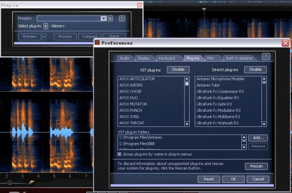Close the Preferences dialog
Screen dimensions: 292x193
click(x=285, y=43)
